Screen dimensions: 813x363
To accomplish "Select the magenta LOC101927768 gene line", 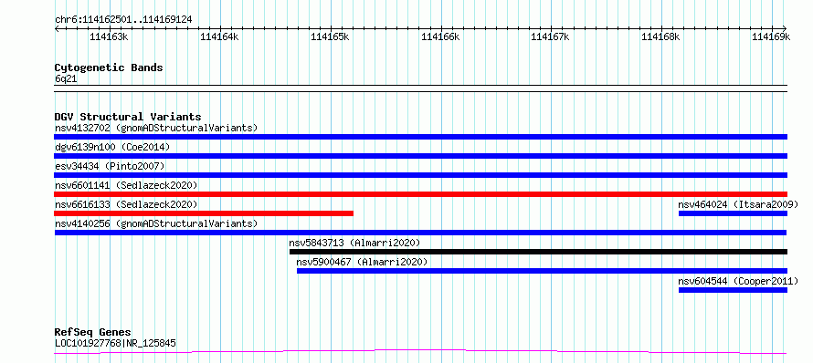I will (420, 352).
